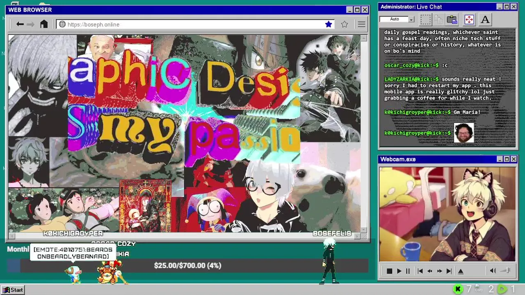Click the outlined favorites star icon
This screenshot has height=295, width=525.
coord(345,24)
